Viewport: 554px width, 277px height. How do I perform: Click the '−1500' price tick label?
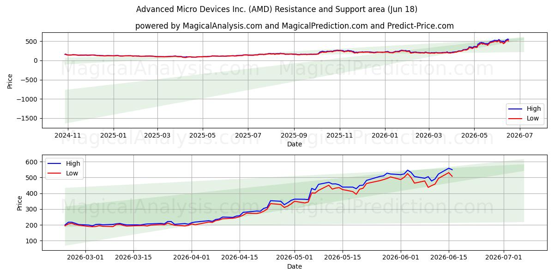[x=27, y=119]
